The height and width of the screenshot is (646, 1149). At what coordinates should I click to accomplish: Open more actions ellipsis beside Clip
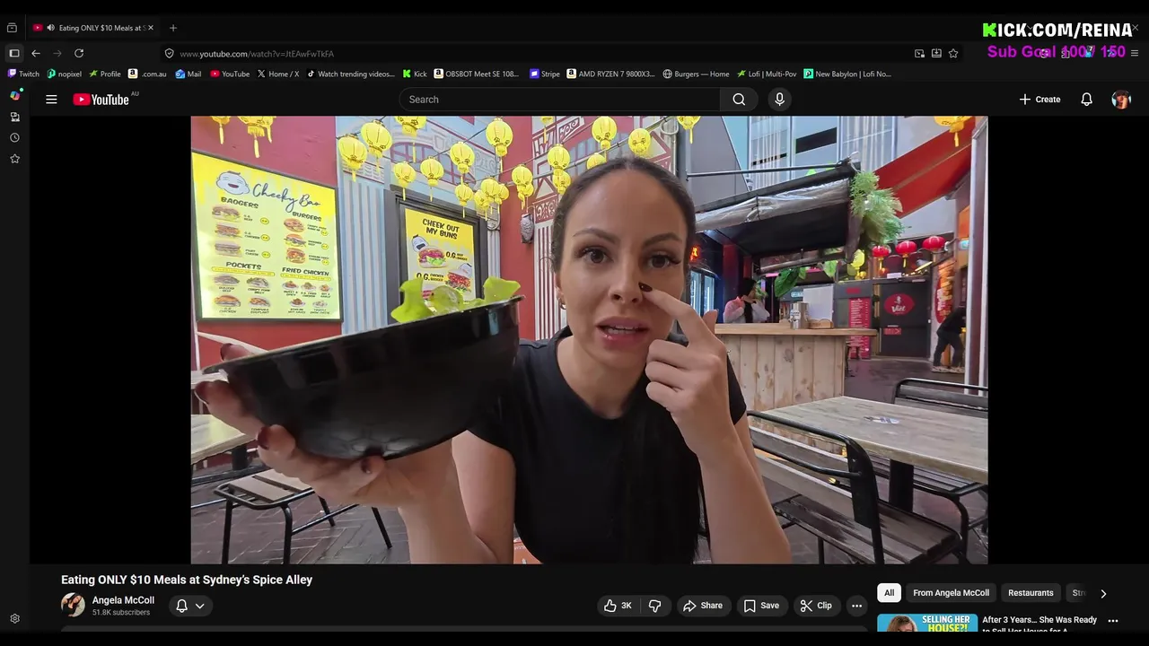pyautogui.click(x=856, y=606)
